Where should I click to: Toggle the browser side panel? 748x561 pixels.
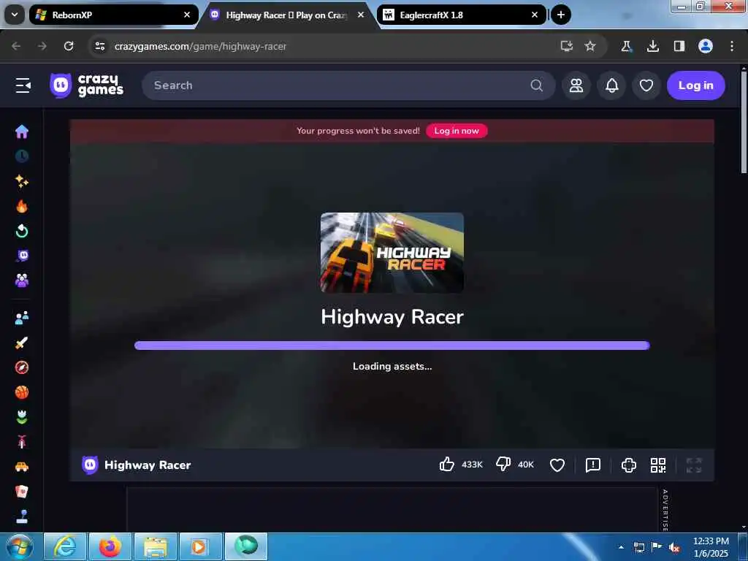(679, 46)
